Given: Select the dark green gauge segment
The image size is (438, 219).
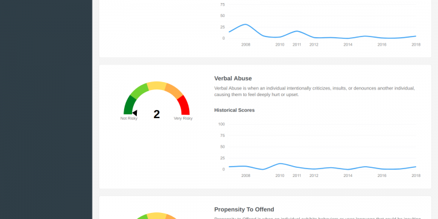Looking at the screenshot, I should coord(130,105).
